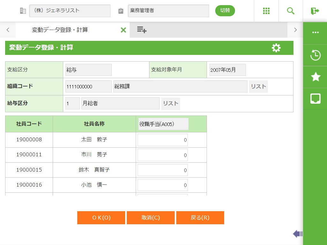Click the 取消(C) cancel button

click(x=151, y=218)
